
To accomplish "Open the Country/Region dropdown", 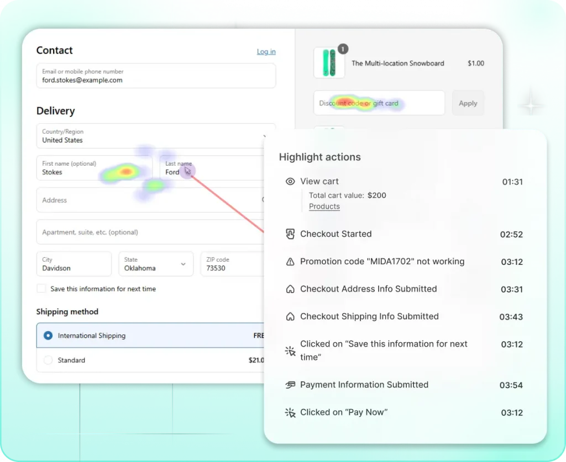I will (155, 136).
